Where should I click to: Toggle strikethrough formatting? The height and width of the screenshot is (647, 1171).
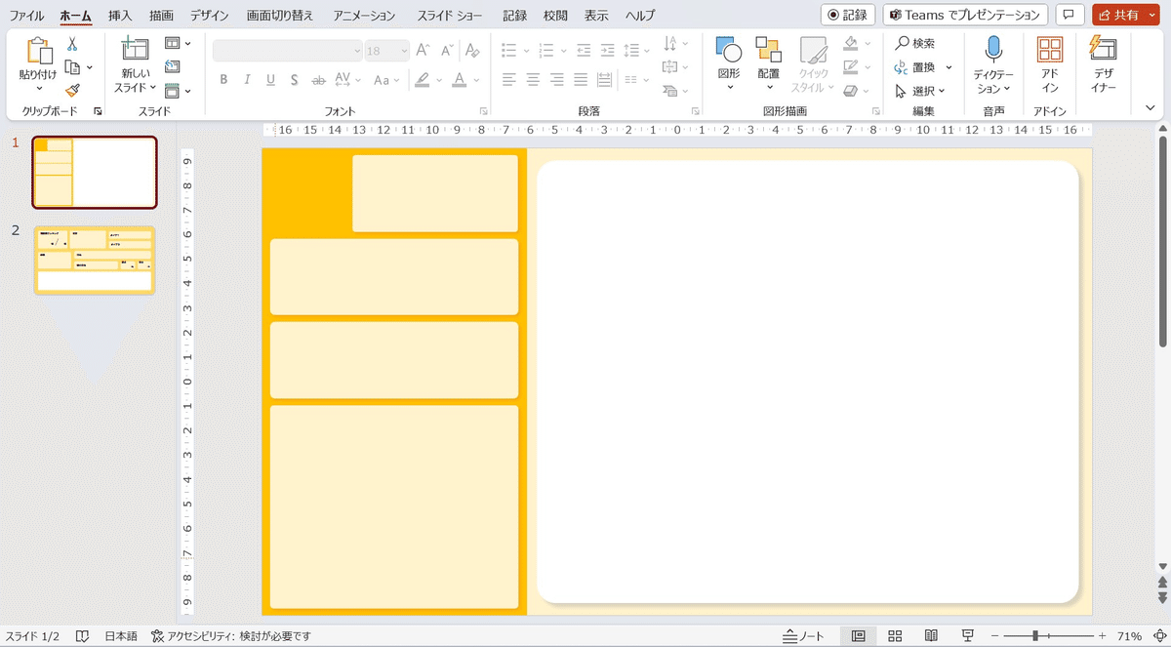tap(318, 80)
